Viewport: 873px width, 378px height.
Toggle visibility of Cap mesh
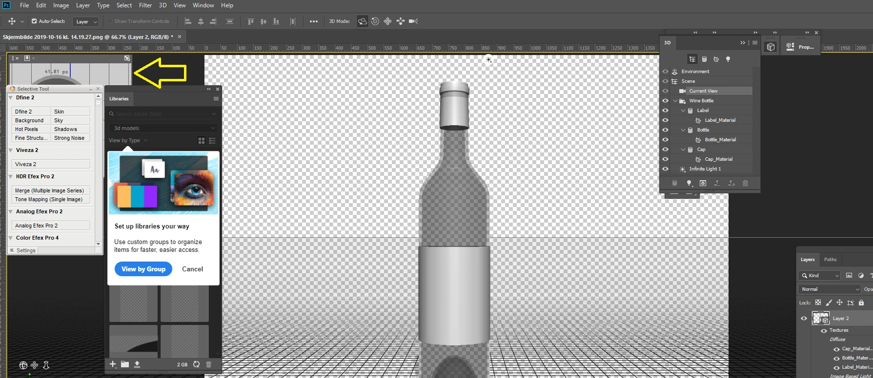point(665,149)
